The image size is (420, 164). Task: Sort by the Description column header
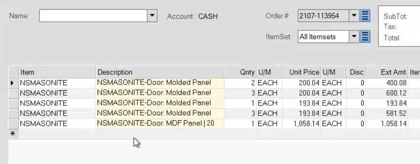tap(160, 72)
